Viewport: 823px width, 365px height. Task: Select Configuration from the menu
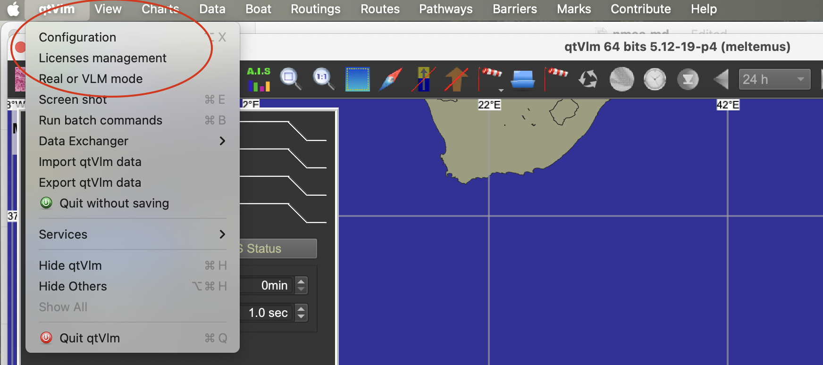[133, 37]
